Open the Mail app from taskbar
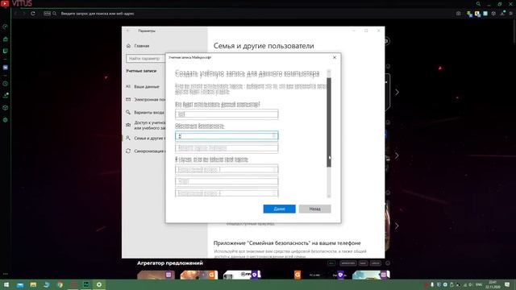The width and height of the screenshot is (516, 290). (20, 284)
